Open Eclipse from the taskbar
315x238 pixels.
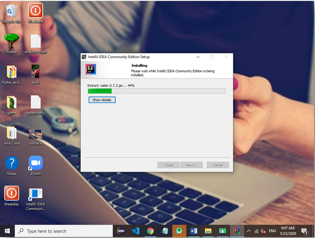pyautogui.click(x=121, y=231)
